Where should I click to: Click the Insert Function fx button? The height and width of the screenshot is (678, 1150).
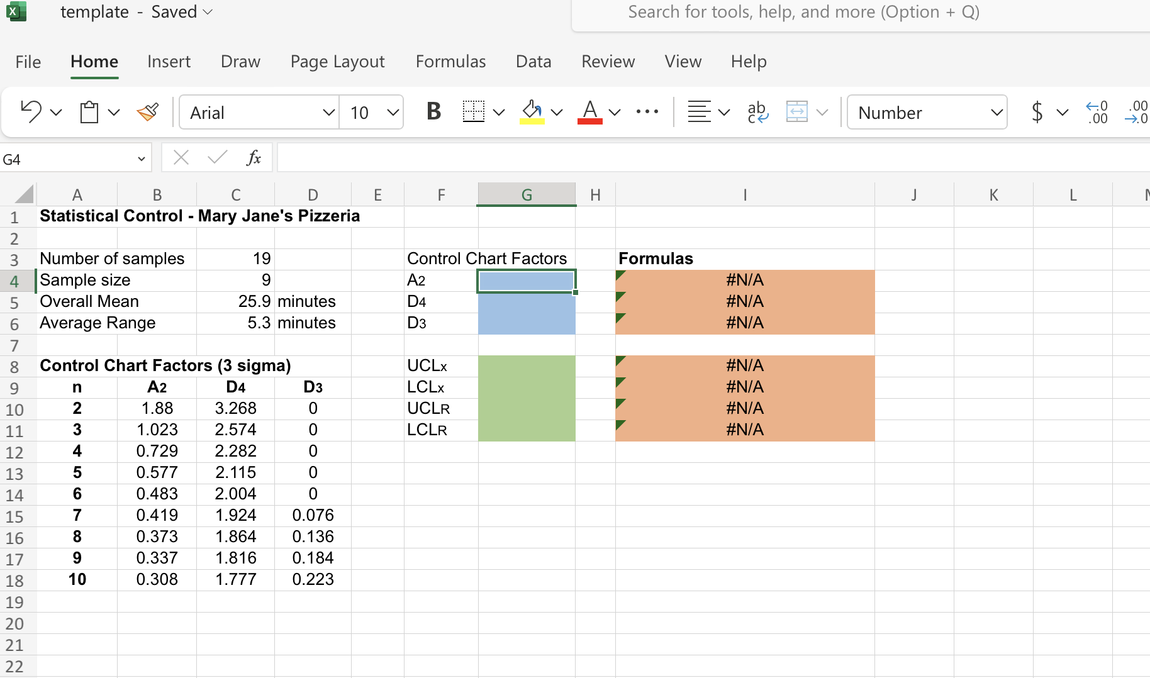click(x=254, y=158)
